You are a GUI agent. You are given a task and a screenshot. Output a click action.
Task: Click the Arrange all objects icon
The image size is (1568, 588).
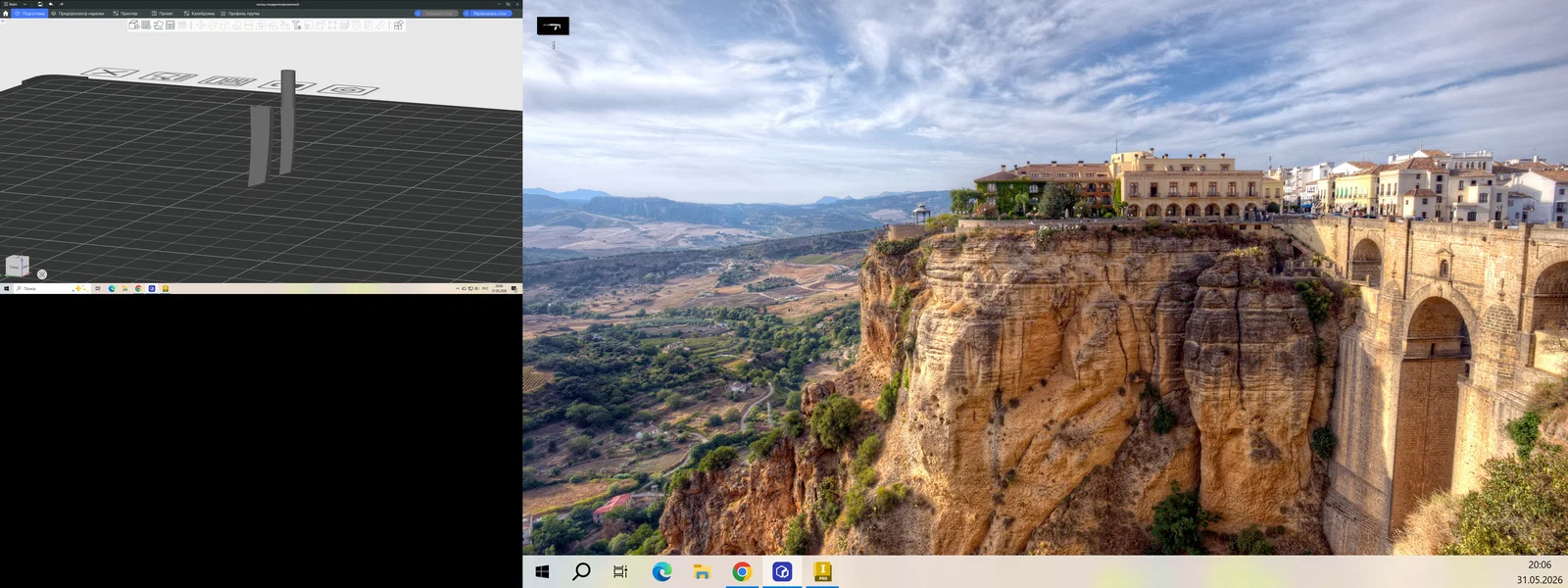pos(170,25)
